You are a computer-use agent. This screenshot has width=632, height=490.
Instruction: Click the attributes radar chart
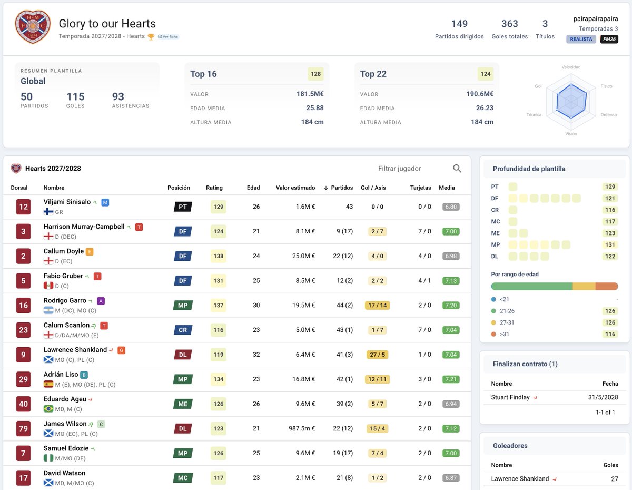571,100
